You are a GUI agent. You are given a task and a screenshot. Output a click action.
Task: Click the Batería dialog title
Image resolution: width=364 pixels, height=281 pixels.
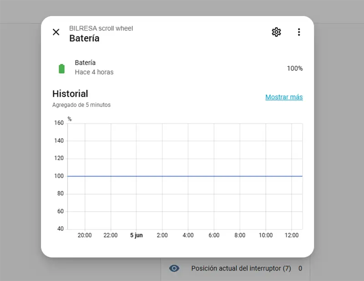click(84, 38)
